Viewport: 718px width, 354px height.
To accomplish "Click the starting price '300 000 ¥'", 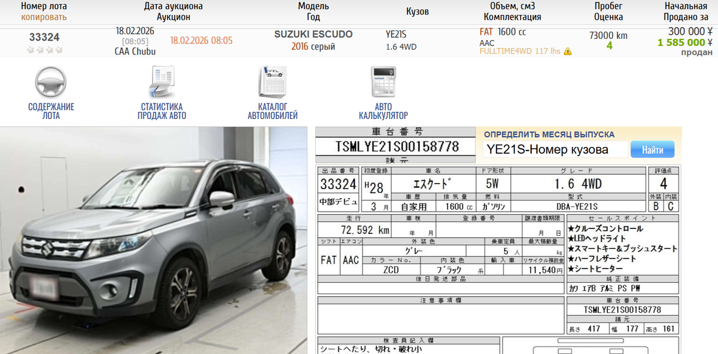I will [690, 31].
